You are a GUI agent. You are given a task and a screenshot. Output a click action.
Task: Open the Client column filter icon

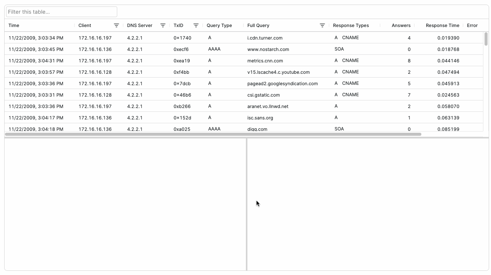point(116,25)
